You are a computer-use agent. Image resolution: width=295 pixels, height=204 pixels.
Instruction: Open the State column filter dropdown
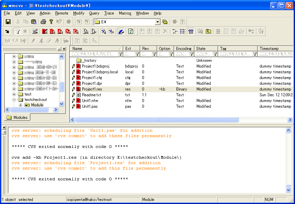point(215,54)
